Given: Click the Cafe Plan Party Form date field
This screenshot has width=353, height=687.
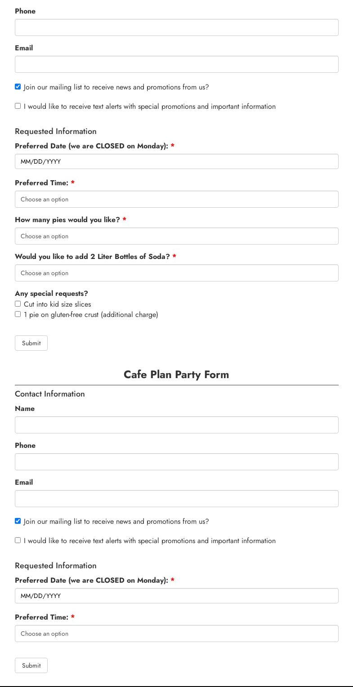Looking at the screenshot, I should (x=176, y=596).
